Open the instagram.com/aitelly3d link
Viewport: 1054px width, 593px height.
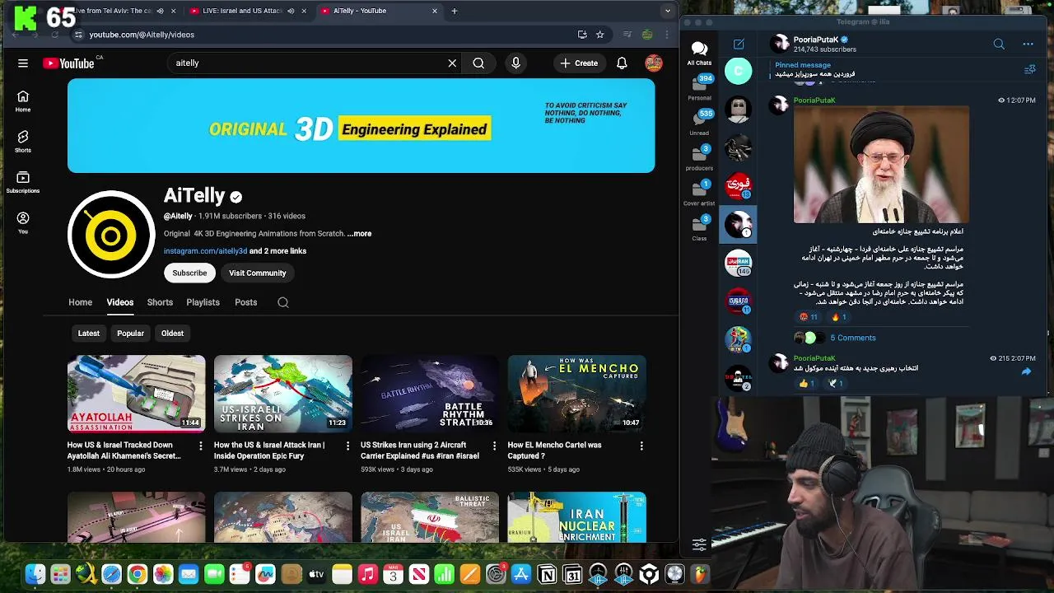click(x=205, y=251)
